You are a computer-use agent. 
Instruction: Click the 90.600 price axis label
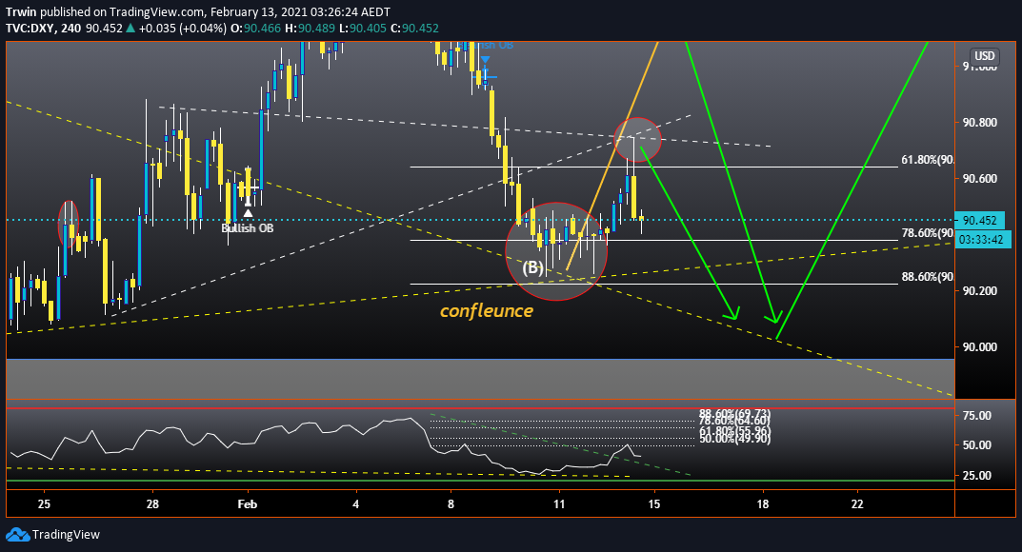point(980,178)
